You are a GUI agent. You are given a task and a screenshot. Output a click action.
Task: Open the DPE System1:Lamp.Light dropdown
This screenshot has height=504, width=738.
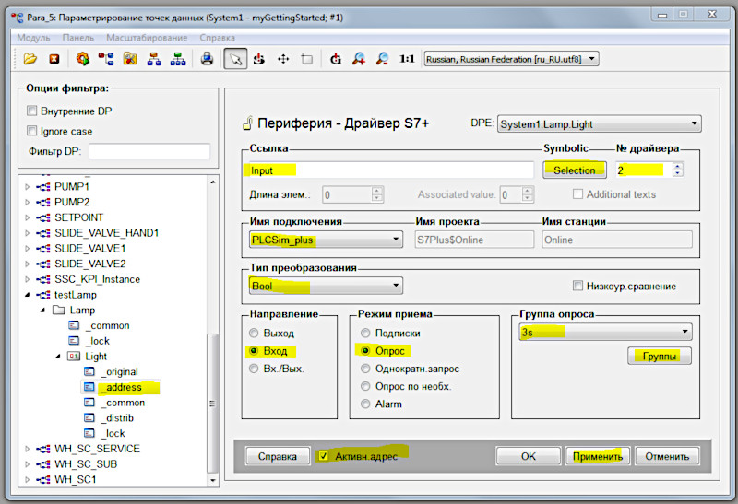pos(599,124)
